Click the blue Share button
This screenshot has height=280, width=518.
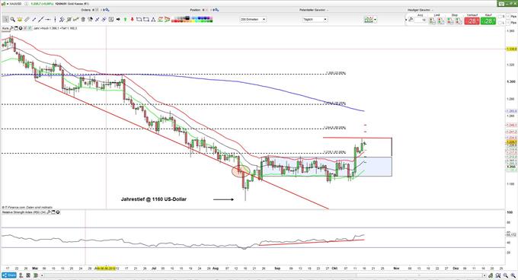[x=9, y=275]
